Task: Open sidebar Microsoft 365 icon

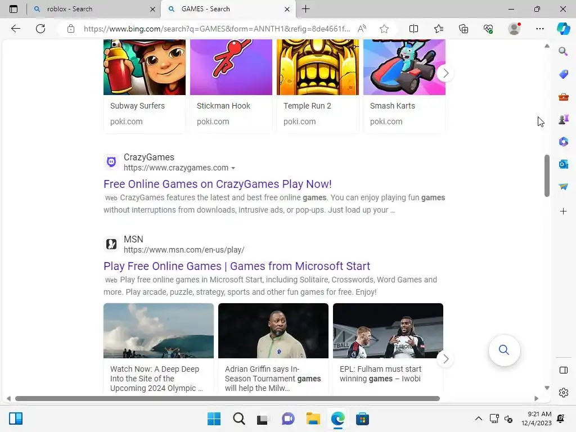Action: coord(563,142)
